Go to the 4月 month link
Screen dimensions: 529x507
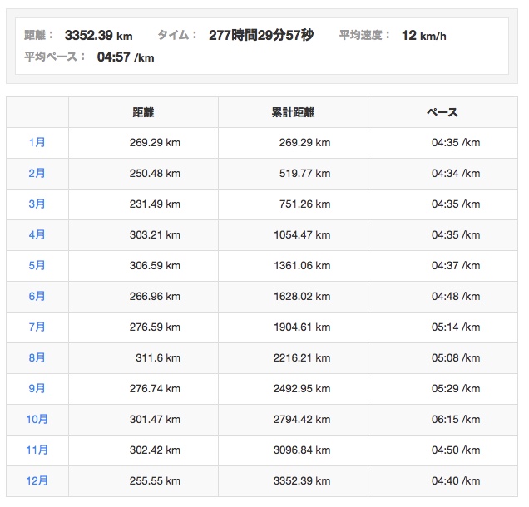pyautogui.click(x=37, y=235)
